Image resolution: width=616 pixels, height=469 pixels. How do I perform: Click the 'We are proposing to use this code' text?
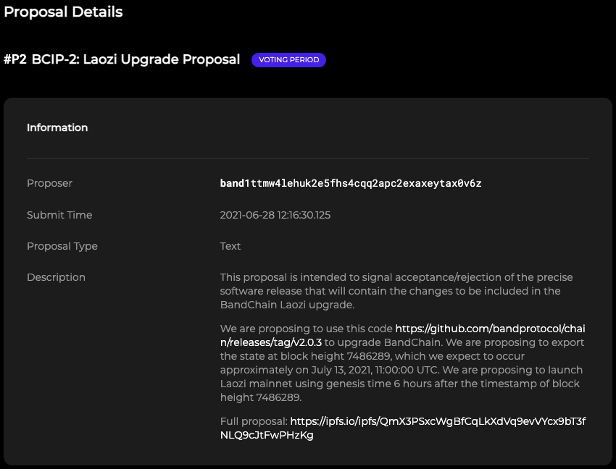coord(306,329)
